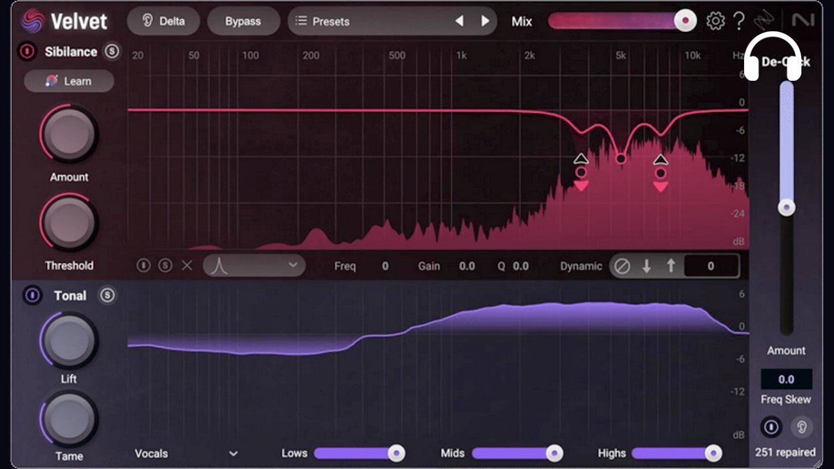Click the Sibilance Amount knob

pyautogui.click(x=69, y=134)
